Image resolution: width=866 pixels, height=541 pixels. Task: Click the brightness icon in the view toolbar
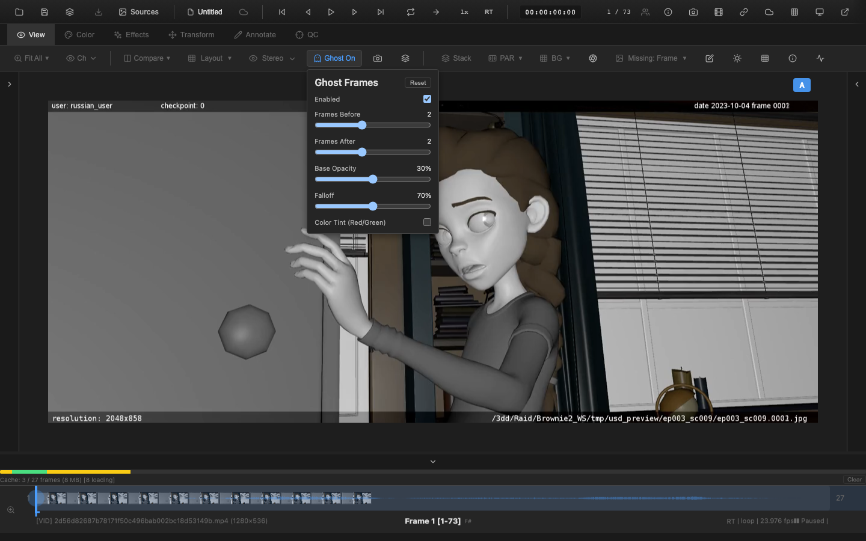737,58
